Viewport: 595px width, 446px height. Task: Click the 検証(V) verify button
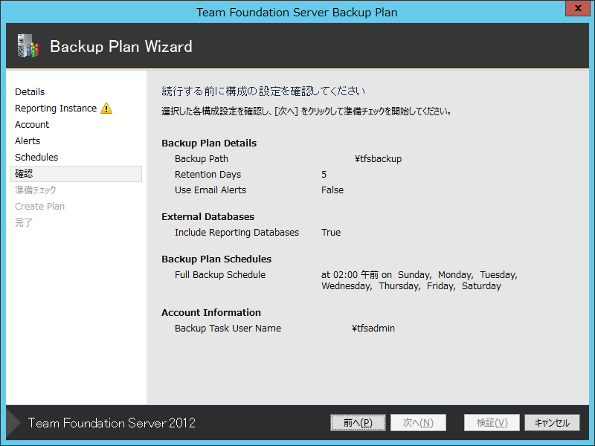(x=492, y=422)
